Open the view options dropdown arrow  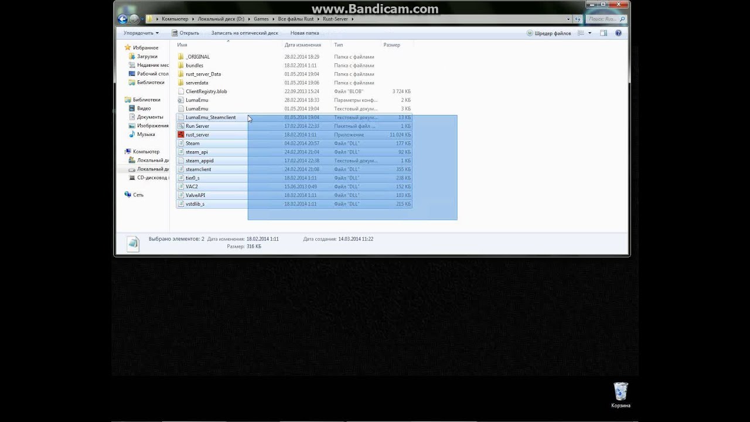tap(589, 33)
